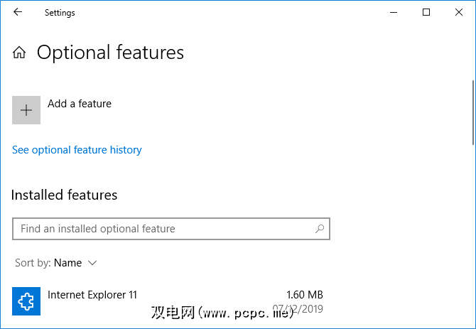Expand the chevron next to Name
The width and height of the screenshot is (476, 329).
(x=92, y=263)
